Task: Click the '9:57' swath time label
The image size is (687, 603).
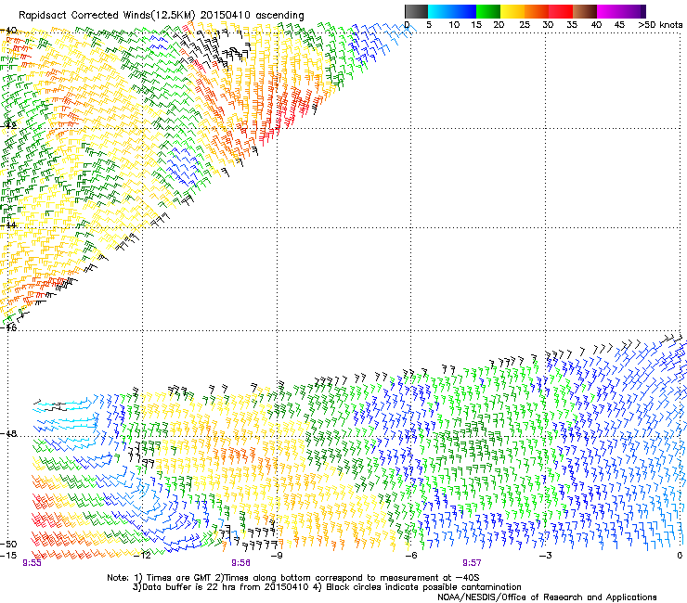Action: 472,563
